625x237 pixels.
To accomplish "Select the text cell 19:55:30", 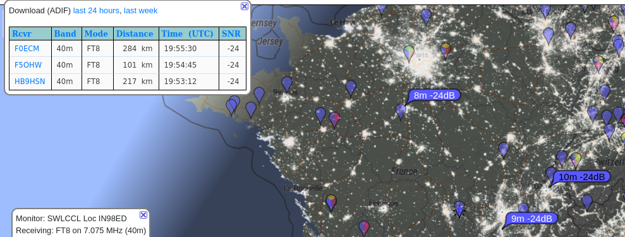I will 180,49.
